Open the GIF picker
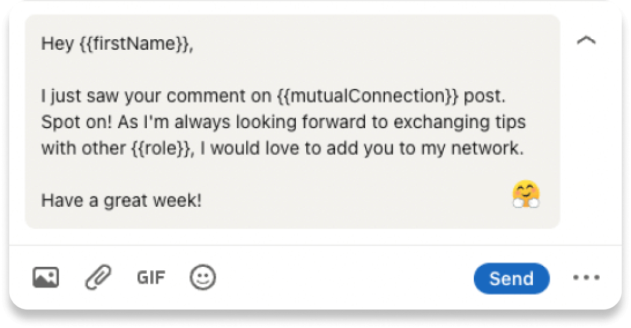The image size is (631, 328). (x=151, y=278)
